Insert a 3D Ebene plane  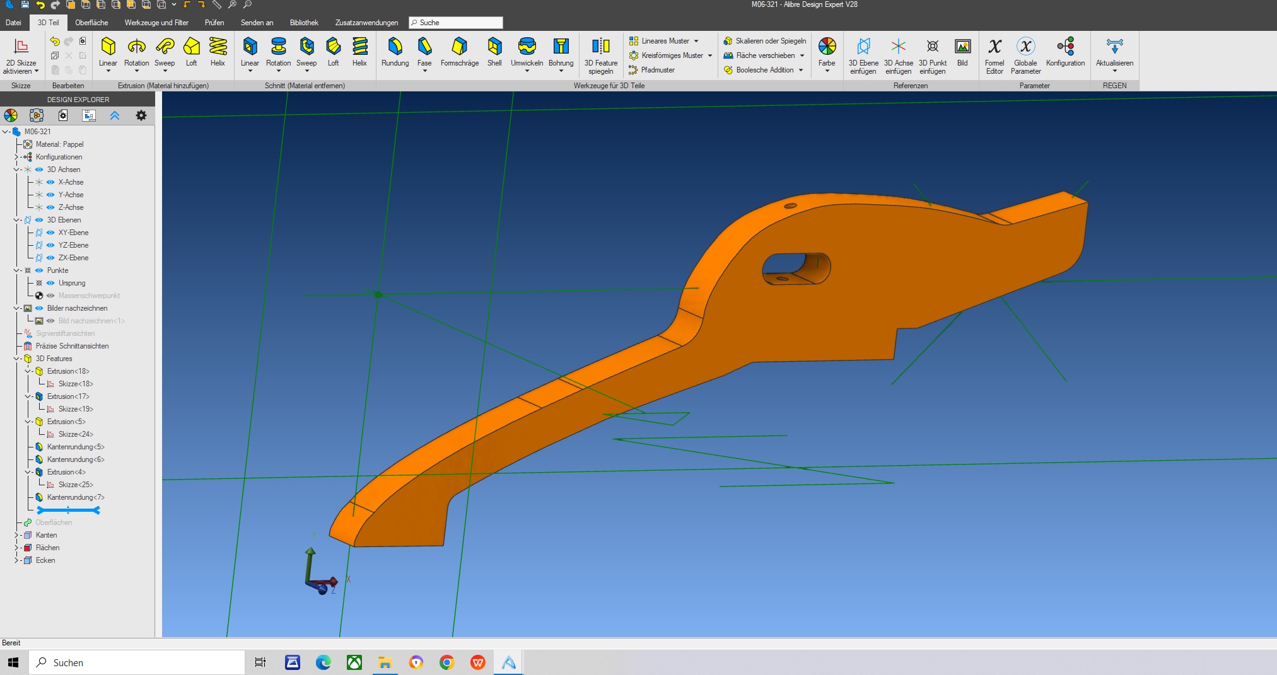[863, 54]
